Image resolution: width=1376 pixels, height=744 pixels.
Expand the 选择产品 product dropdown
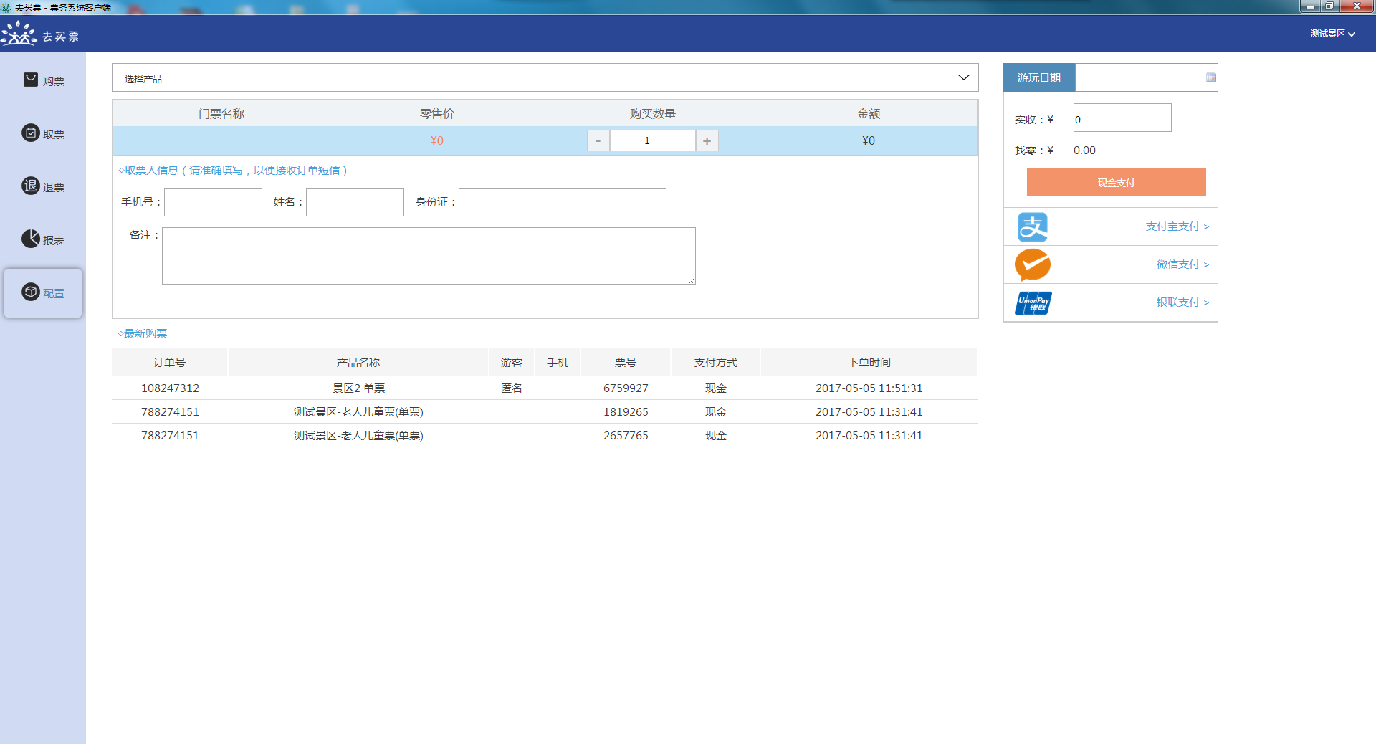(x=963, y=77)
